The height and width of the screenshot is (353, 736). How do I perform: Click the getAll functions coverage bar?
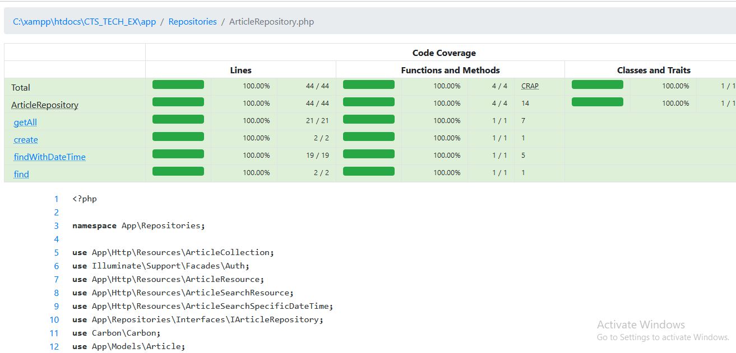(368, 119)
